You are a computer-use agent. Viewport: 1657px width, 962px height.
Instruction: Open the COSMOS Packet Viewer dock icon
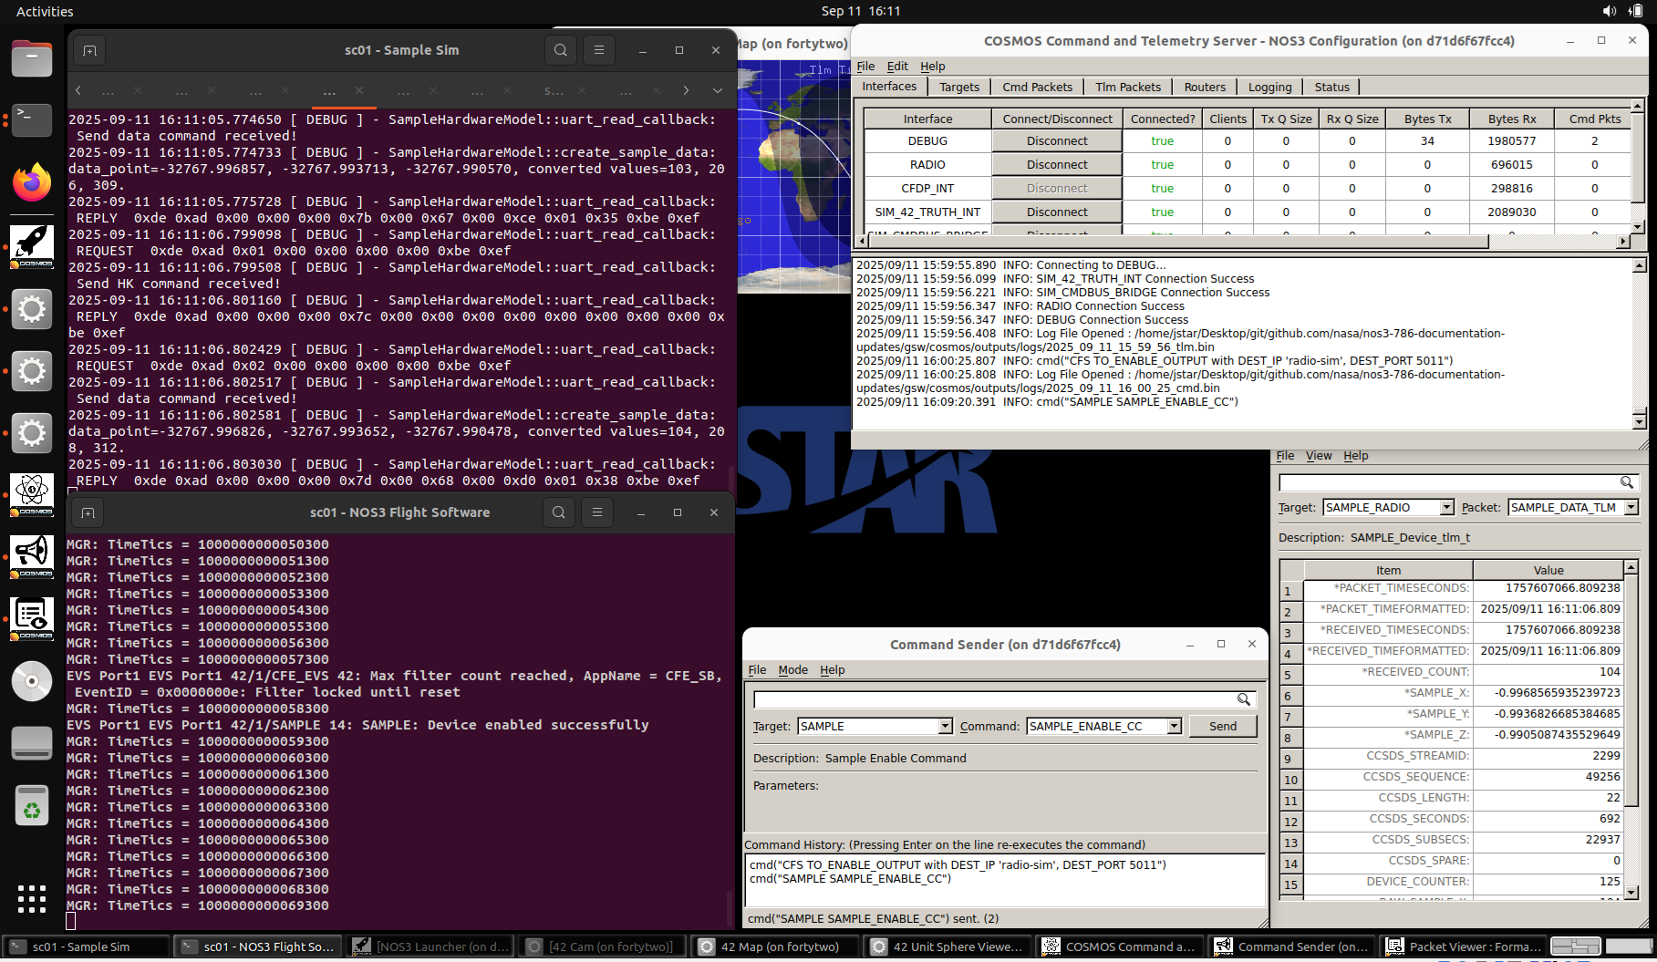[x=32, y=618]
